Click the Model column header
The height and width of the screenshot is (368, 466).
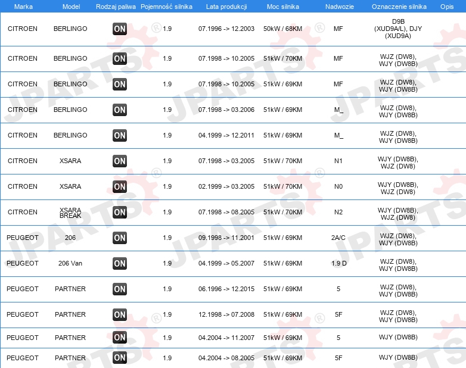pyautogui.click(x=71, y=7)
